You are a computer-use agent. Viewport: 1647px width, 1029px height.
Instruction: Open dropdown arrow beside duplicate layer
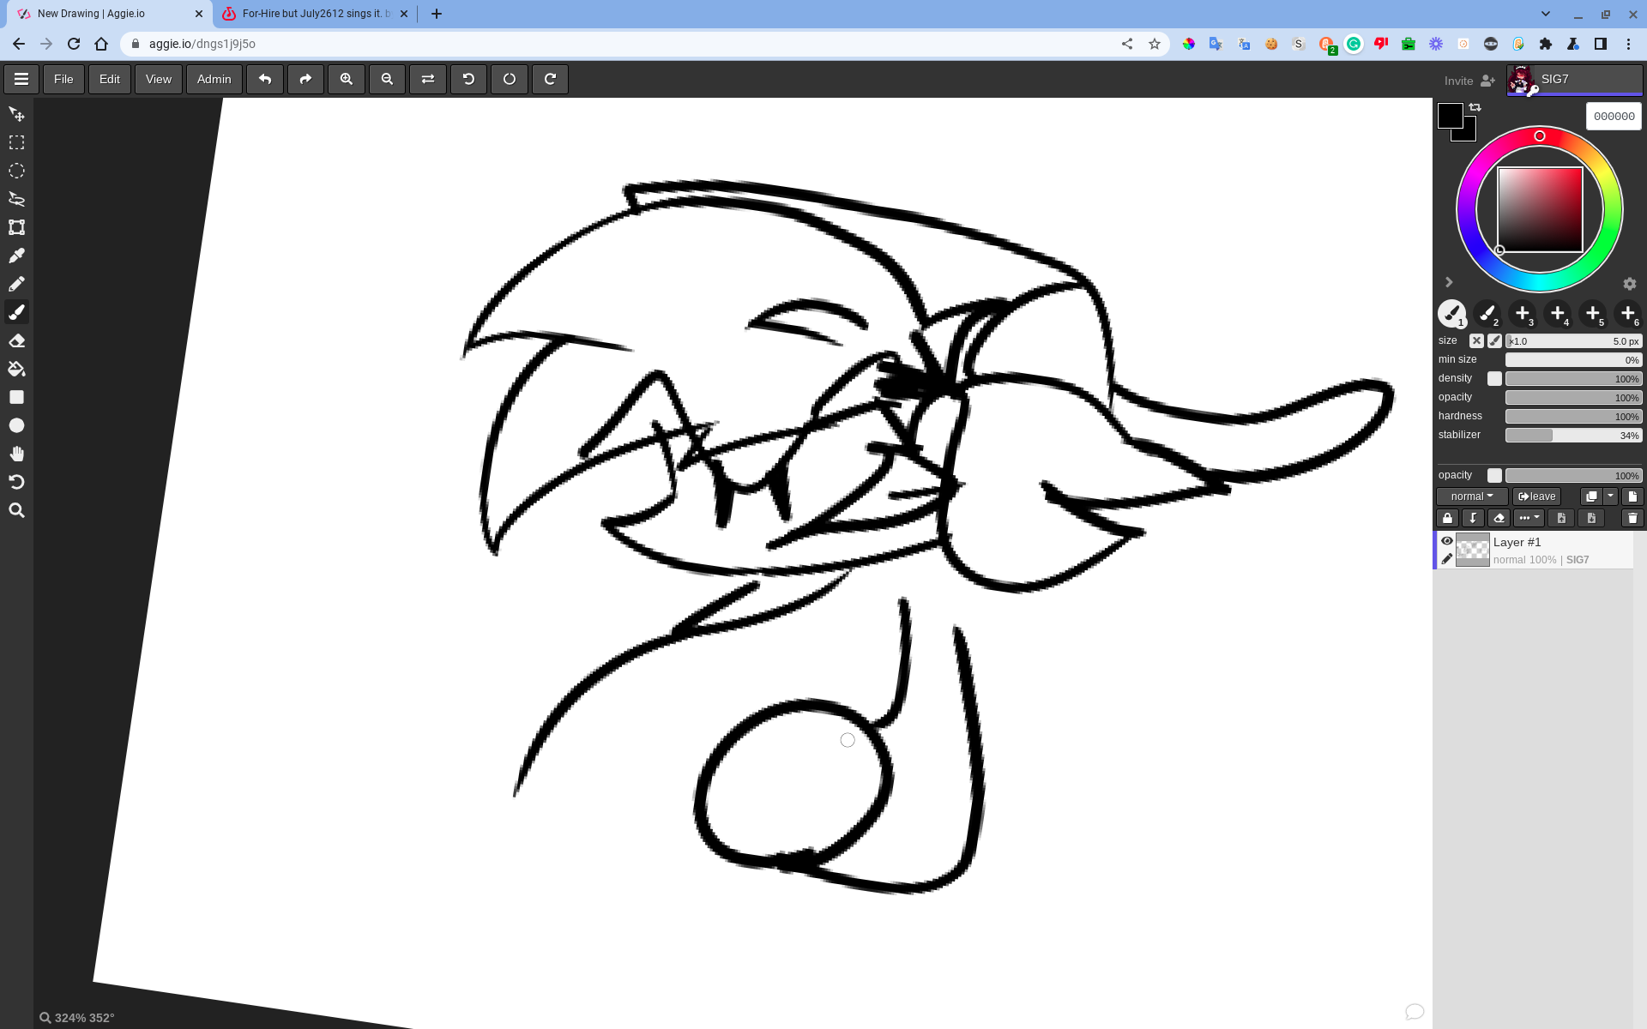(1610, 496)
